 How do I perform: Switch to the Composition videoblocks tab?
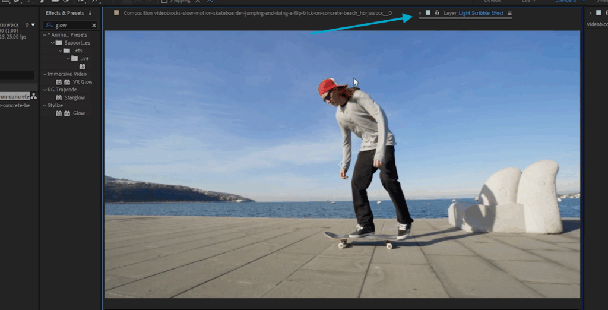pyautogui.click(x=258, y=13)
